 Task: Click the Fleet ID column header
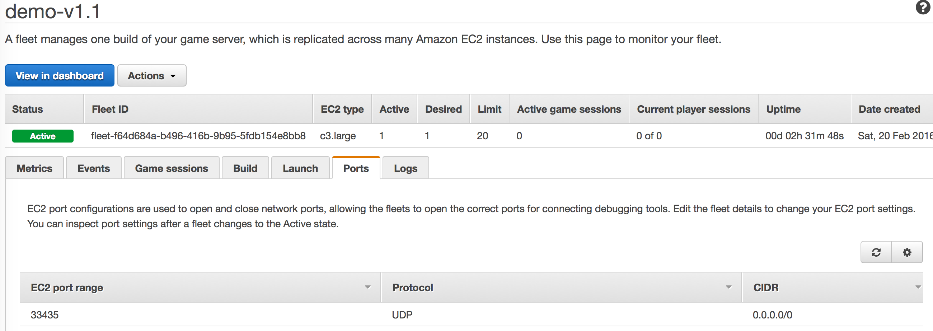point(110,109)
